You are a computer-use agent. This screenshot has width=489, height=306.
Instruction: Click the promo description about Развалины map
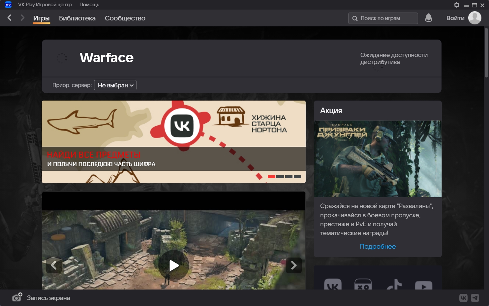[x=377, y=219]
